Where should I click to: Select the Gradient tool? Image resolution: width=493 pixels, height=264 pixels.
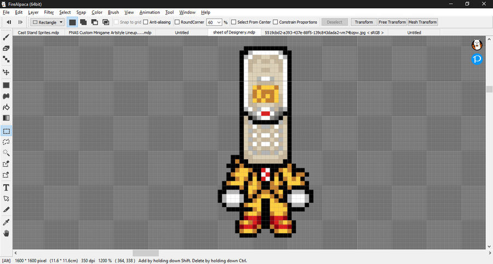(6, 118)
